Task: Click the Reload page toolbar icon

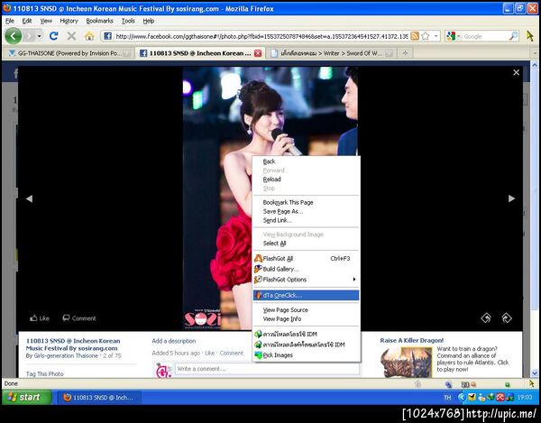Action: (x=54, y=36)
